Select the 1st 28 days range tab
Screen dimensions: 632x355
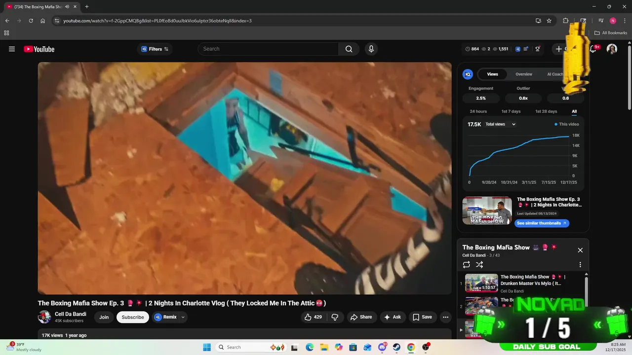point(546,111)
